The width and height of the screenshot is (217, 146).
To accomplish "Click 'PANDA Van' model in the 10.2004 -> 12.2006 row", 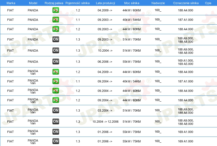I will [33, 122].
